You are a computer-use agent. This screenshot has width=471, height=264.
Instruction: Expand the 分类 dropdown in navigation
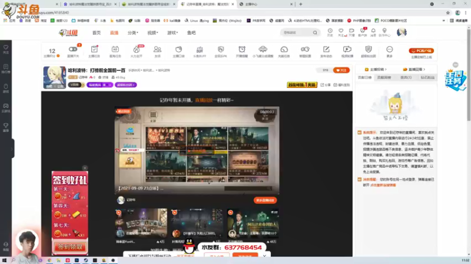coord(133,33)
